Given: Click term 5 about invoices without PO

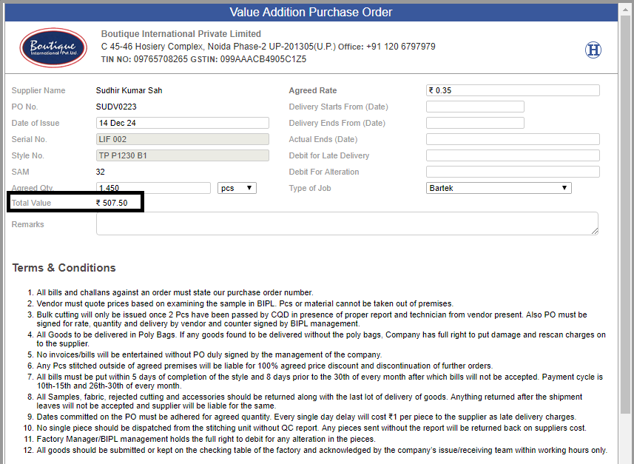Looking at the screenshot, I should coord(209,354).
